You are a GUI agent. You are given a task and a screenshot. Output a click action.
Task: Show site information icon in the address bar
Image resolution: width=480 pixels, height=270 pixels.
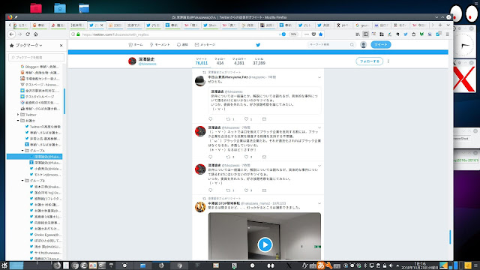73,34
